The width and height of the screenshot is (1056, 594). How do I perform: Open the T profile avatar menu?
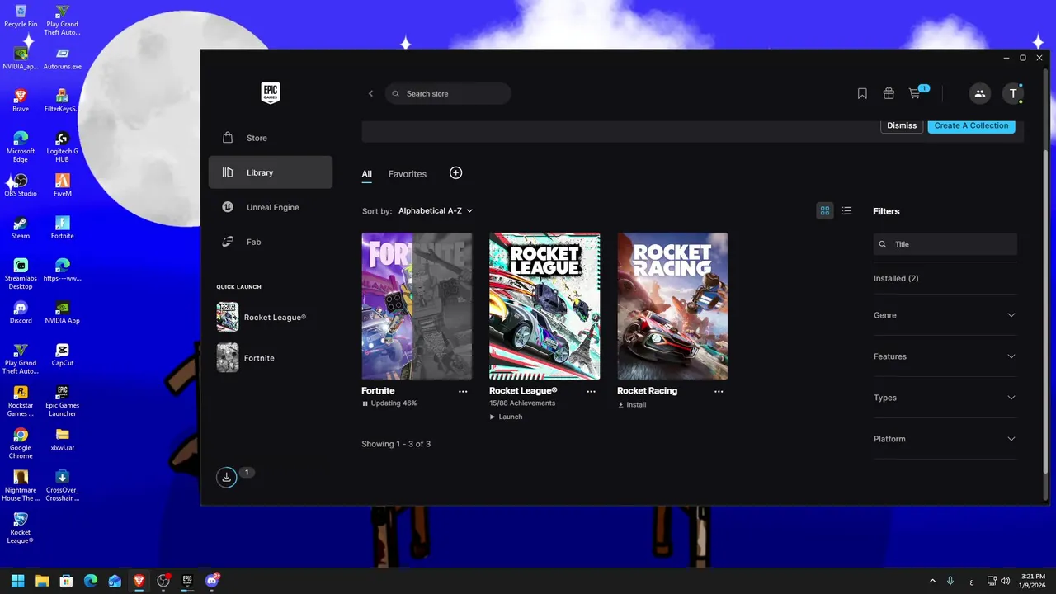tap(1013, 93)
